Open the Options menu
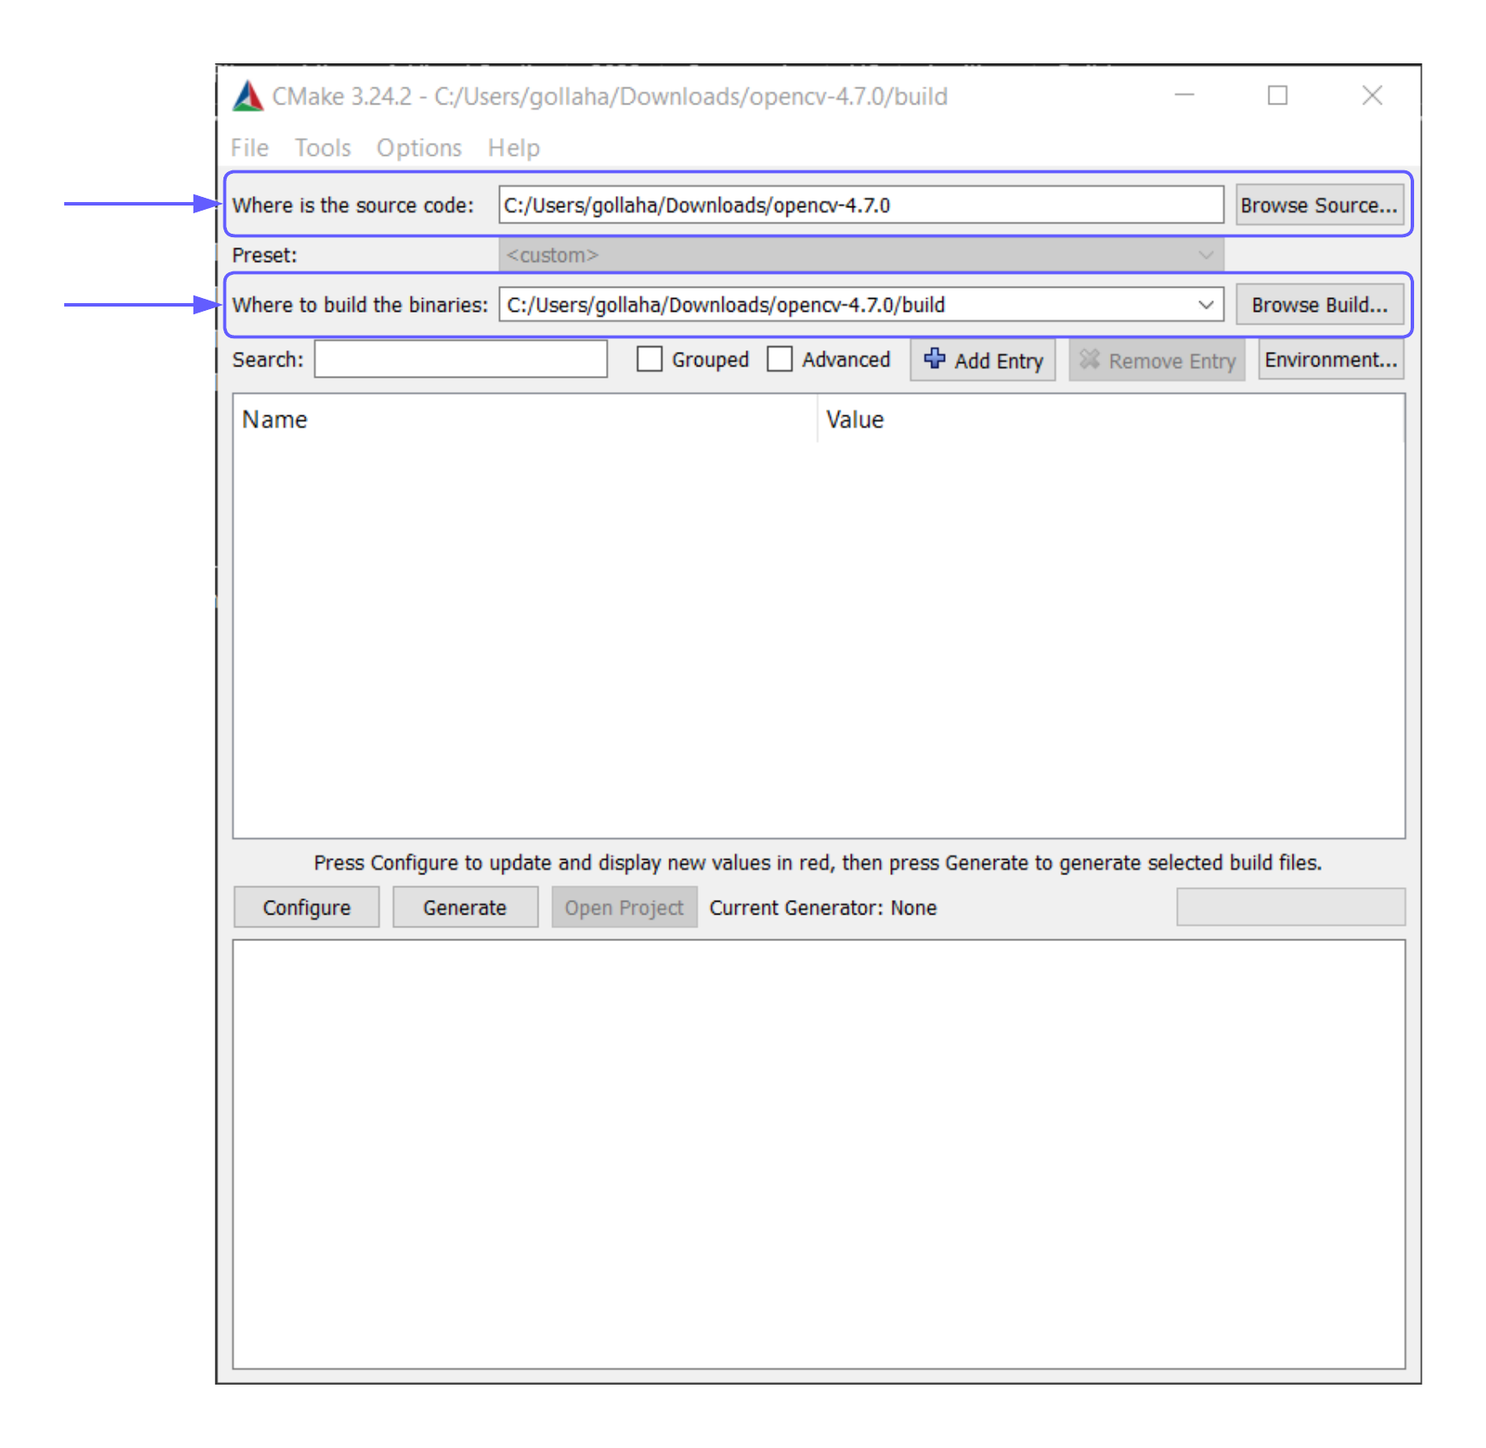This screenshot has width=1486, height=1448. point(419,147)
